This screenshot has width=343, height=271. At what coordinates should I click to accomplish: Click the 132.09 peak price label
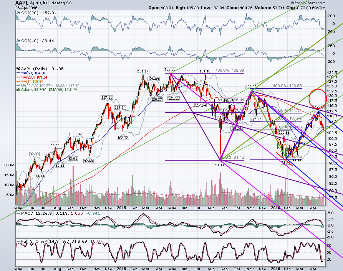pos(170,69)
